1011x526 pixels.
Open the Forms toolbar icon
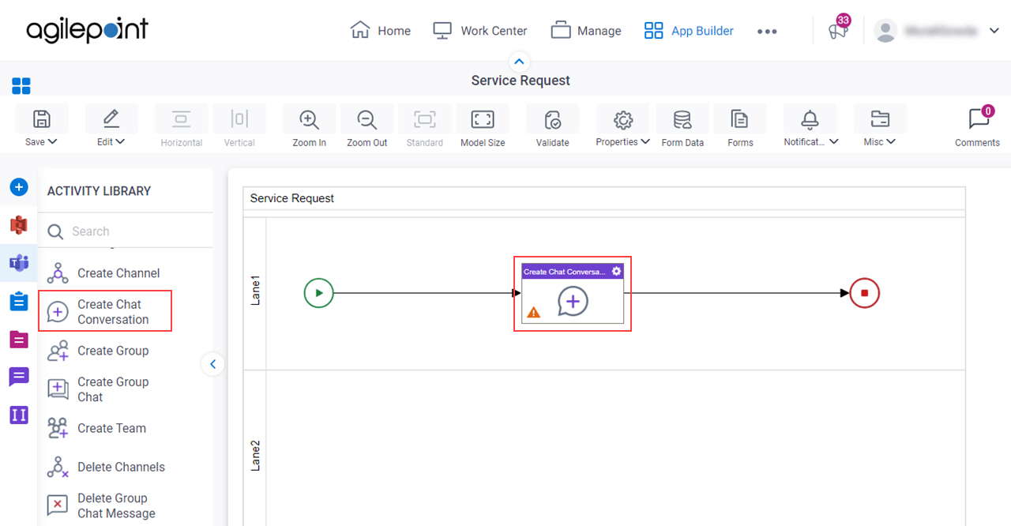coord(740,119)
